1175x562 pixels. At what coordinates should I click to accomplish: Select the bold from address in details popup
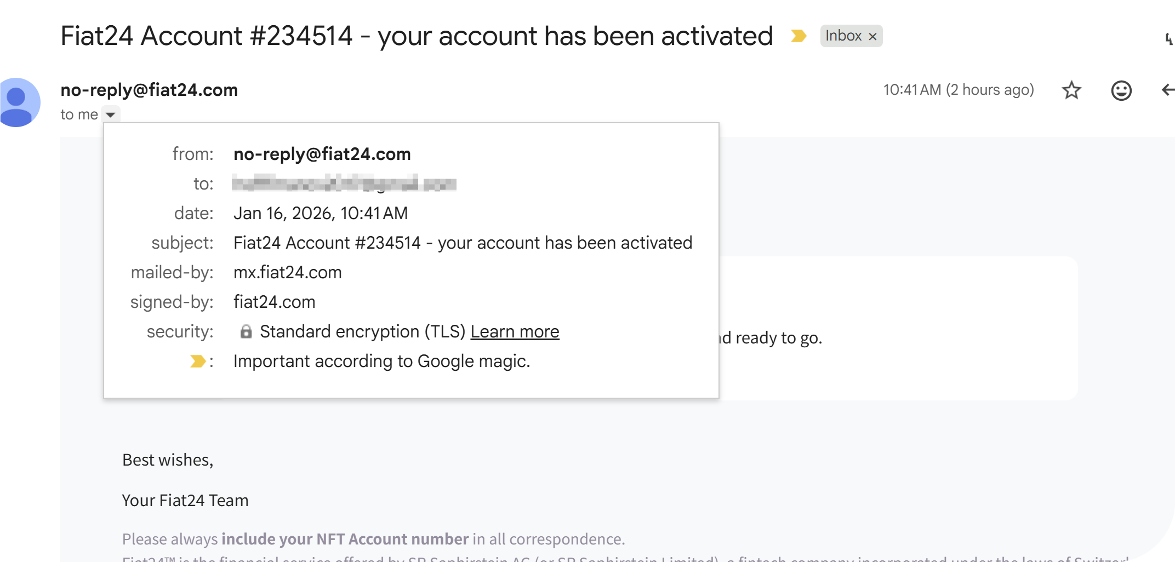point(322,154)
